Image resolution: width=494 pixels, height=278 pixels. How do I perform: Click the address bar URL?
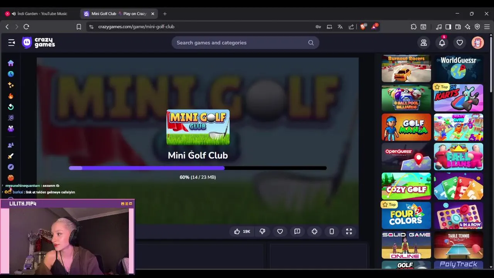(136, 27)
